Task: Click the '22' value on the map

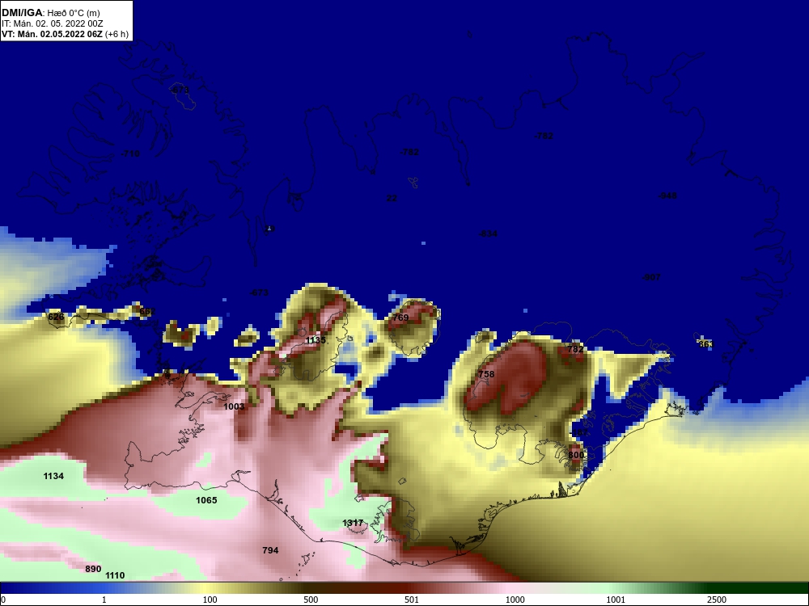Action: click(392, 198)
